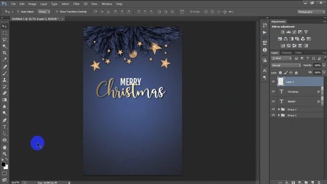Select the History Brush tool

click(x=5, y=86)
